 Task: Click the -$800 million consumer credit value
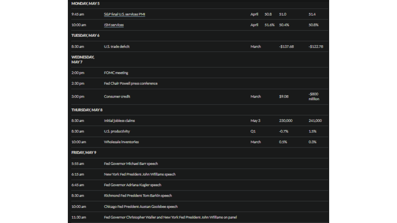pyautogui.click(x=314, y=96)
